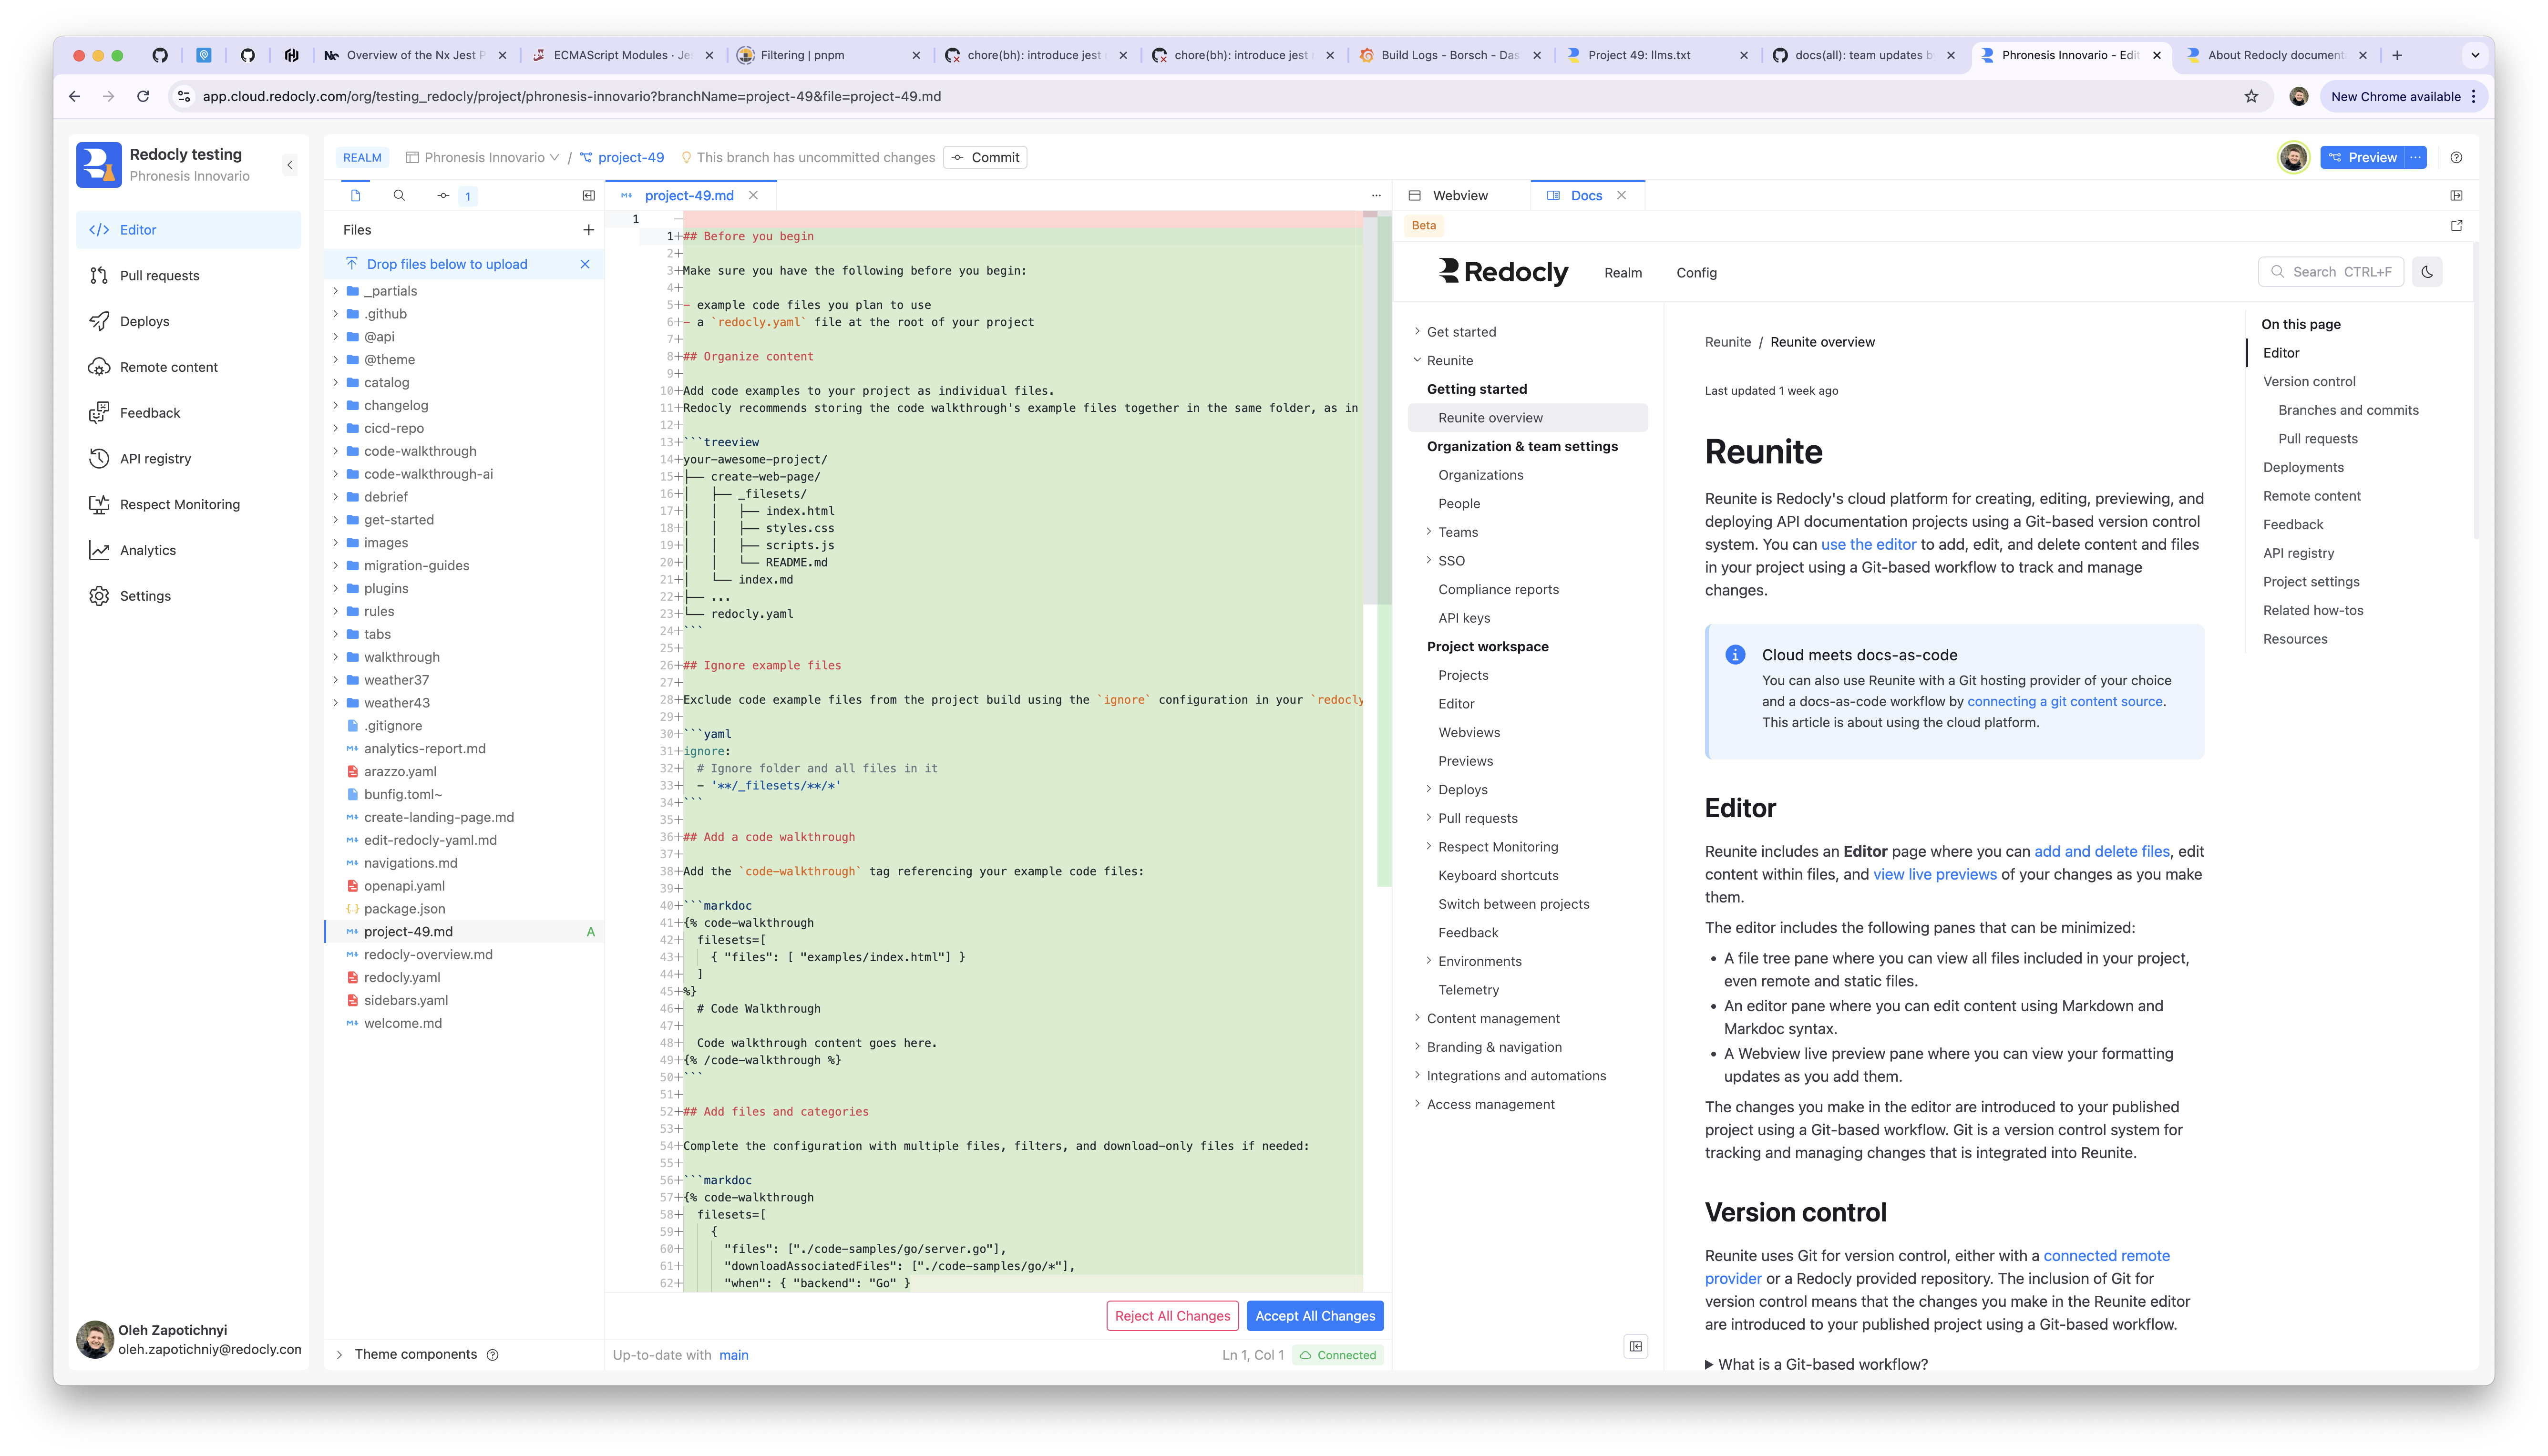Image resolution: width=2548 pixels, height=1456 pixels.
Task: Click Accept All Changes
Action: point(1315,1317)
